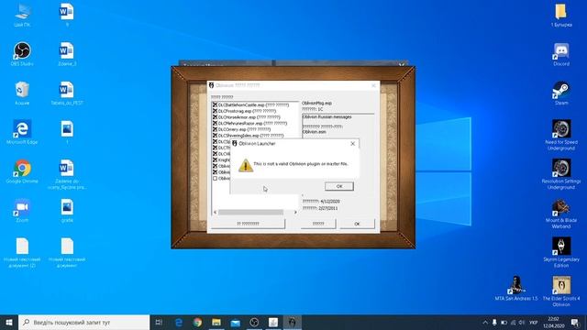Click the yellow warning triangle icon
The height and width of the screenshot is (330, 587).
tap(246, 165)
